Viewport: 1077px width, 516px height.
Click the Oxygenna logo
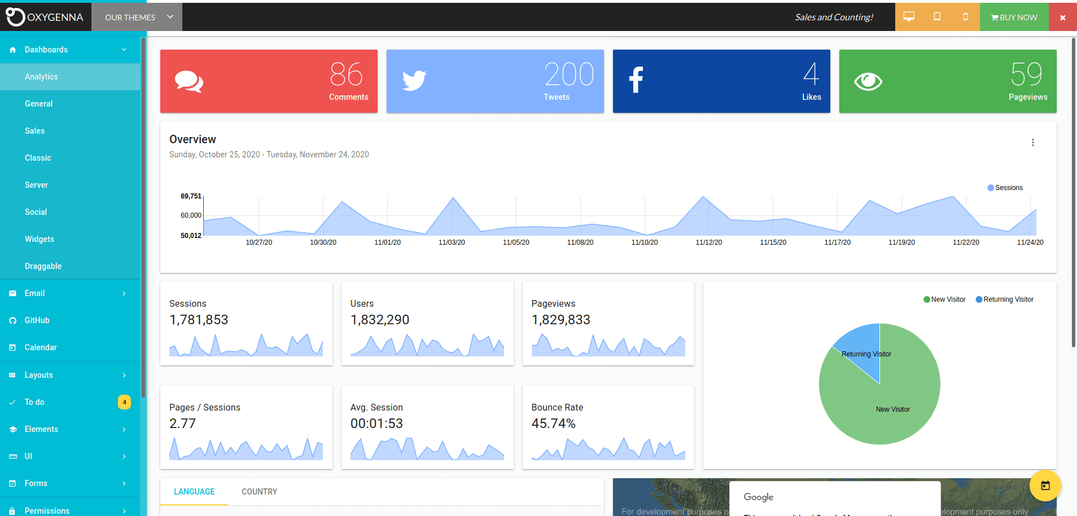point(45,17)
